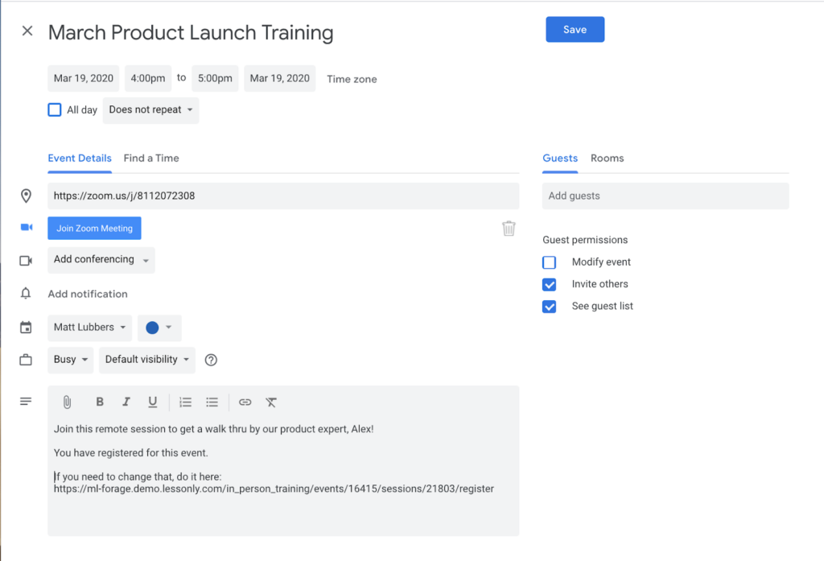
Task: Click the Time zone link
Action: tap(352, 80)
